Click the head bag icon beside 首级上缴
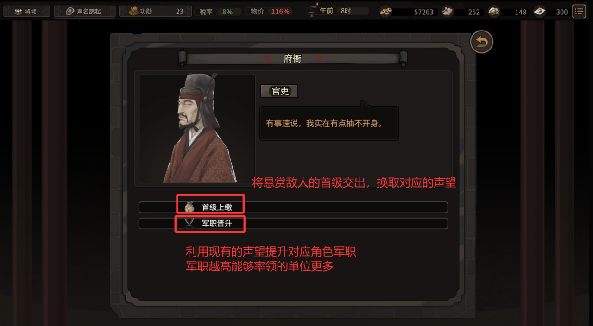The image size is (593, 326). (x=189, y=207)
